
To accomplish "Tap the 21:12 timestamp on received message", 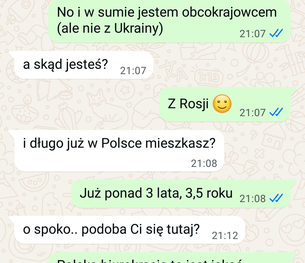I will 225,236.
